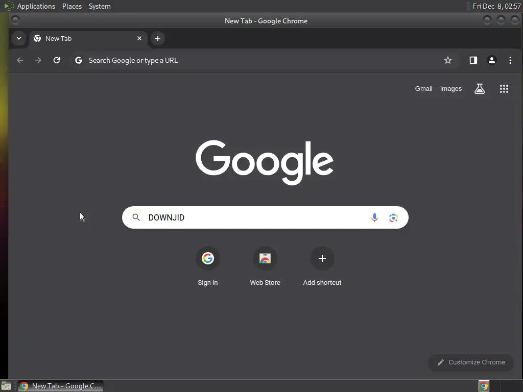This screenshot has width=523, height=392.
Task: Open Gmail link
Action: 423,89
